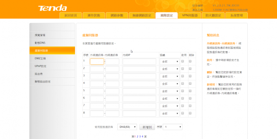Open the protocol dropdown in row 4
277x139 pixels.
coord(170,84)
